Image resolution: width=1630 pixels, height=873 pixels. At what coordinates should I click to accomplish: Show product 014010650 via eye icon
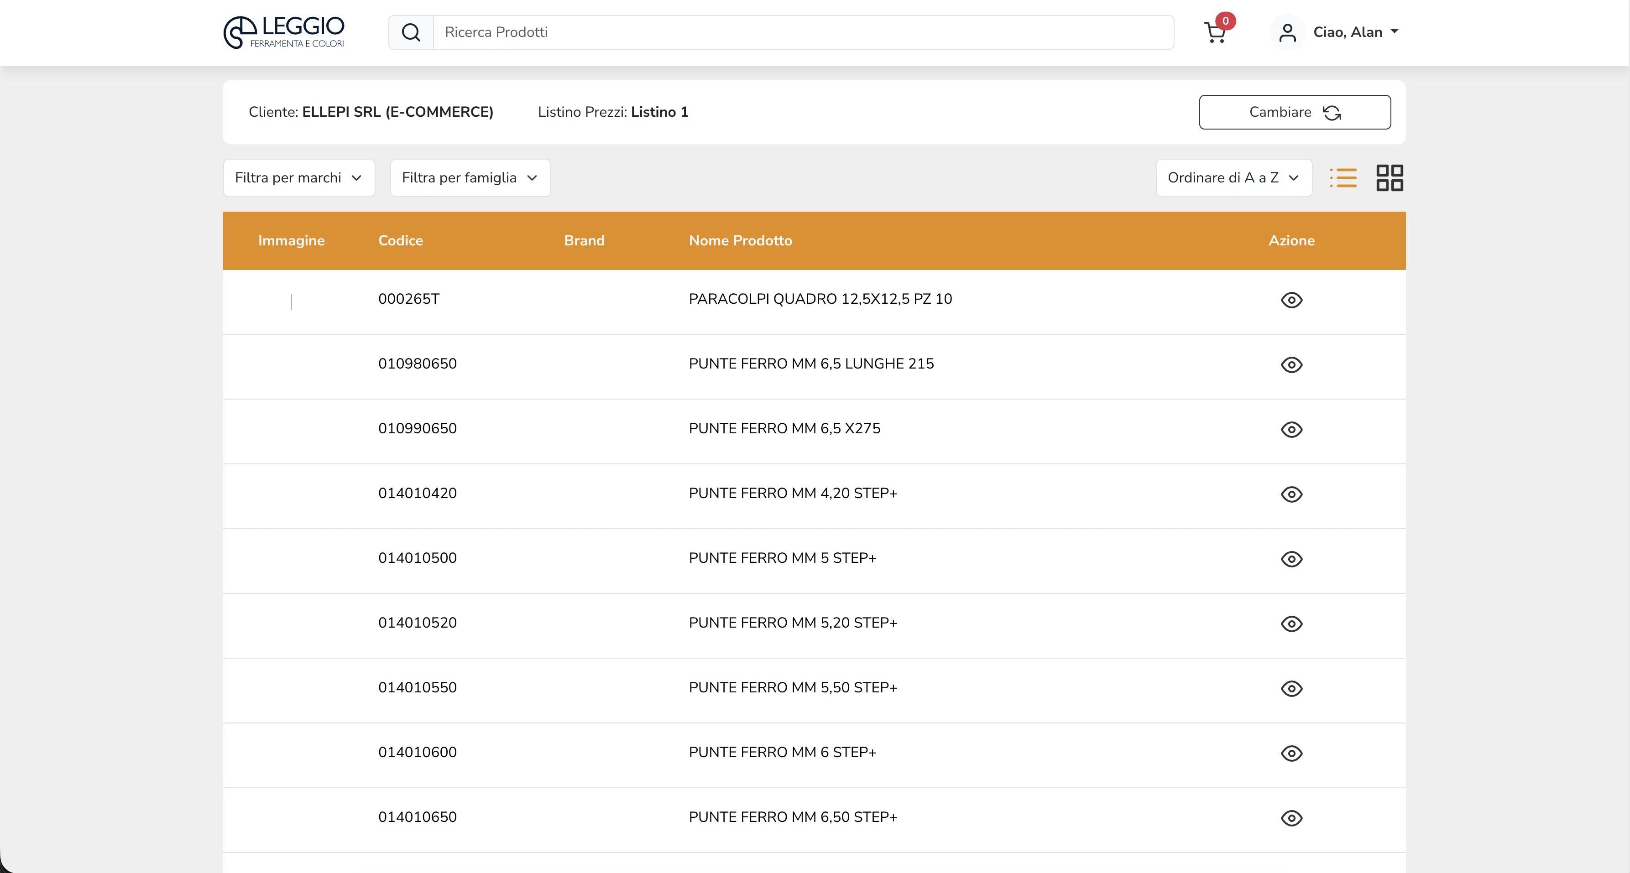pos(1291,818)
